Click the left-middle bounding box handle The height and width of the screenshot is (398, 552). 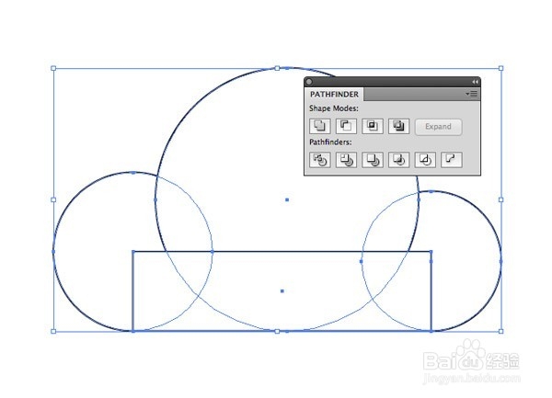click(53, 199)
